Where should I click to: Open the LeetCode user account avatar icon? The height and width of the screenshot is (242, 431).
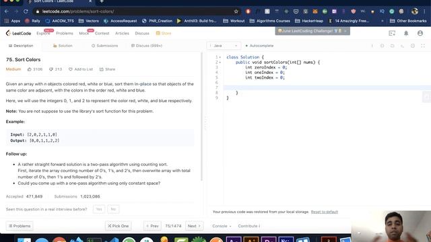pyautogui.click(x=420, y=33)
